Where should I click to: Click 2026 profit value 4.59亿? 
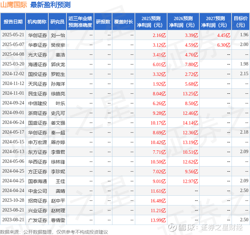coord(191,45)
